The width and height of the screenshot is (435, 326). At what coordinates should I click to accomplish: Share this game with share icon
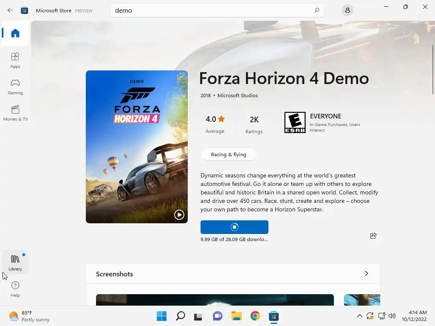point(373,236)
